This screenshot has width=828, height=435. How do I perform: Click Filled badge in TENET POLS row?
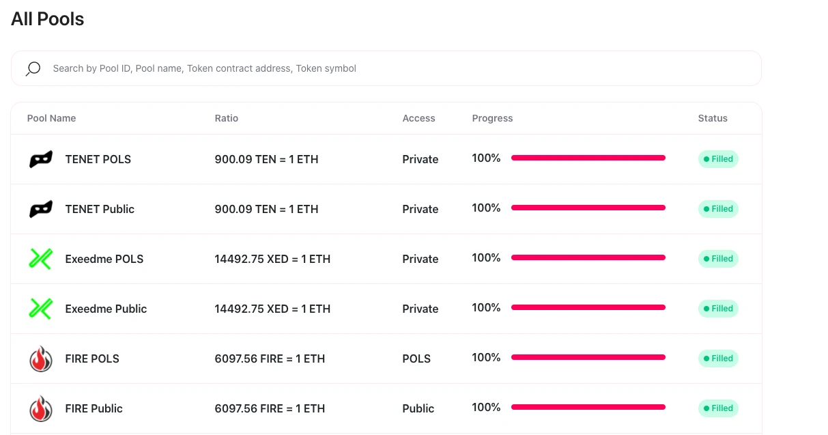718,159
